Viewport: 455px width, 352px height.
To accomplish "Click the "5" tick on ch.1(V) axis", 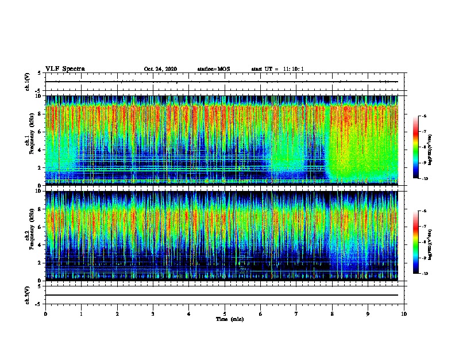I will (40, 73).
